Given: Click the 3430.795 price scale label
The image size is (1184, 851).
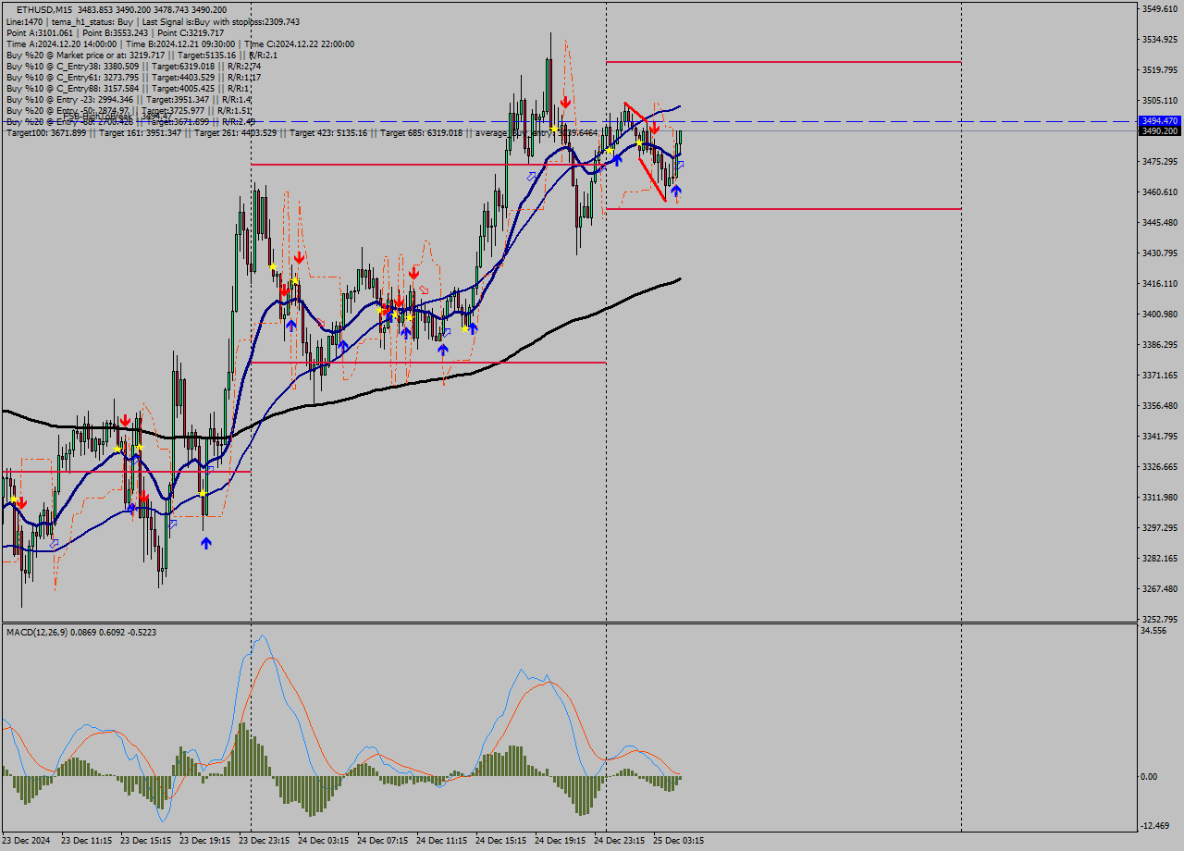Looking at the screenshot, I should (x=1159, y=253).
